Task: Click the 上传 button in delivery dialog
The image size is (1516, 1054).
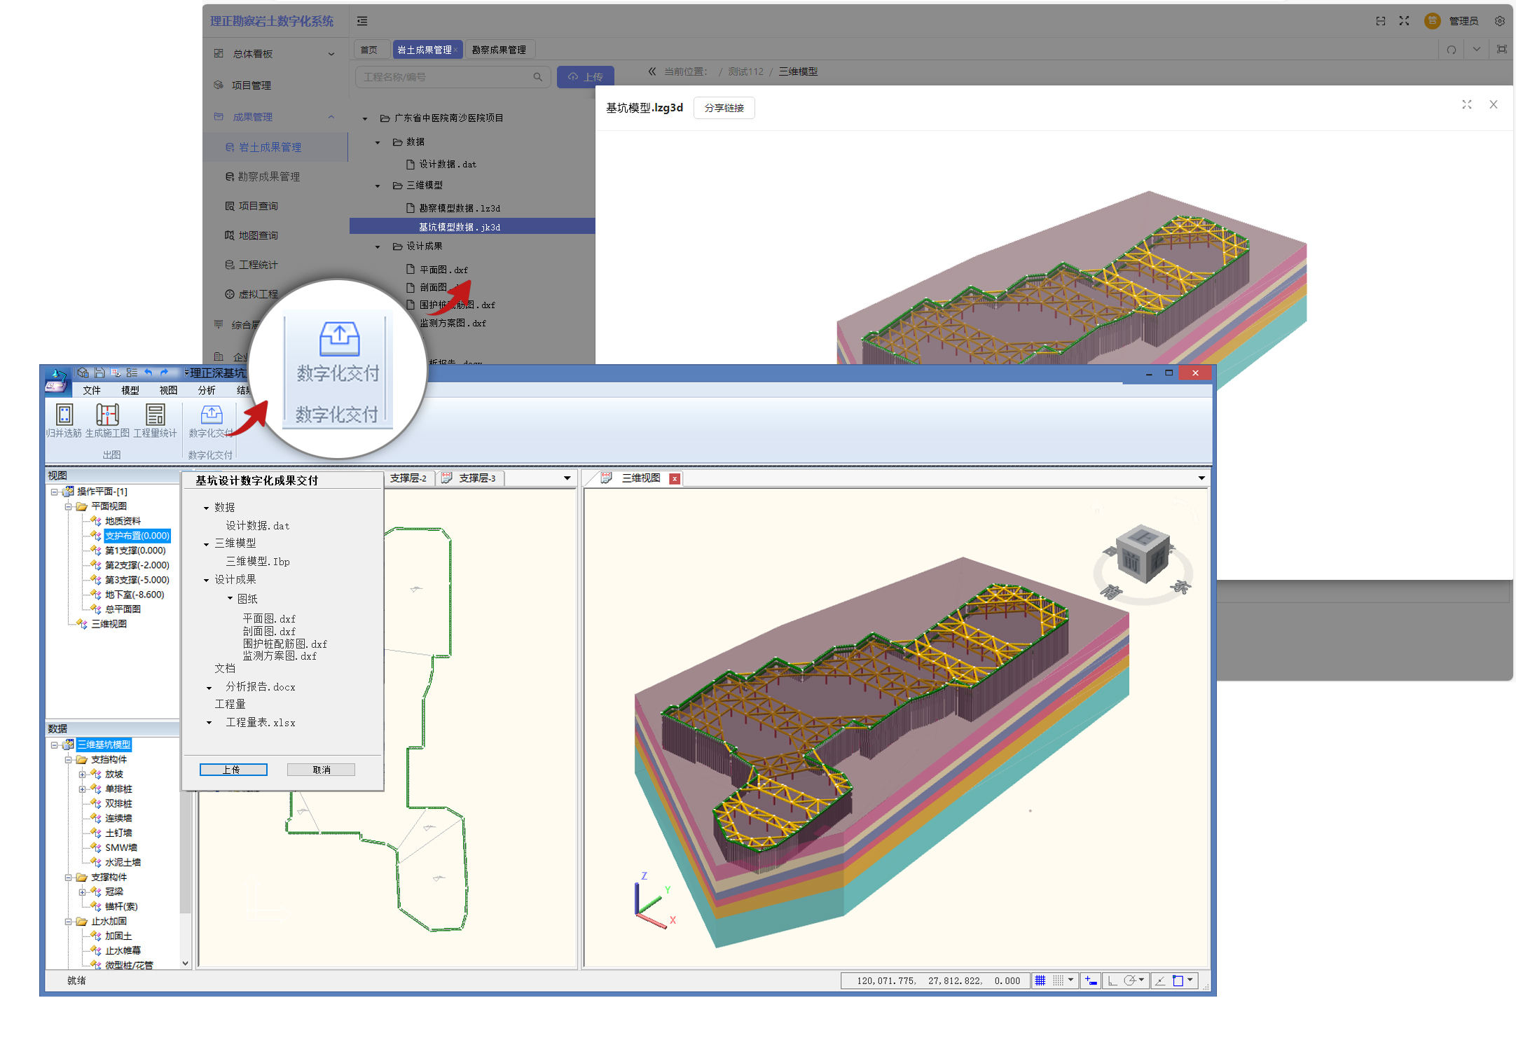Action: coord(233,770)
